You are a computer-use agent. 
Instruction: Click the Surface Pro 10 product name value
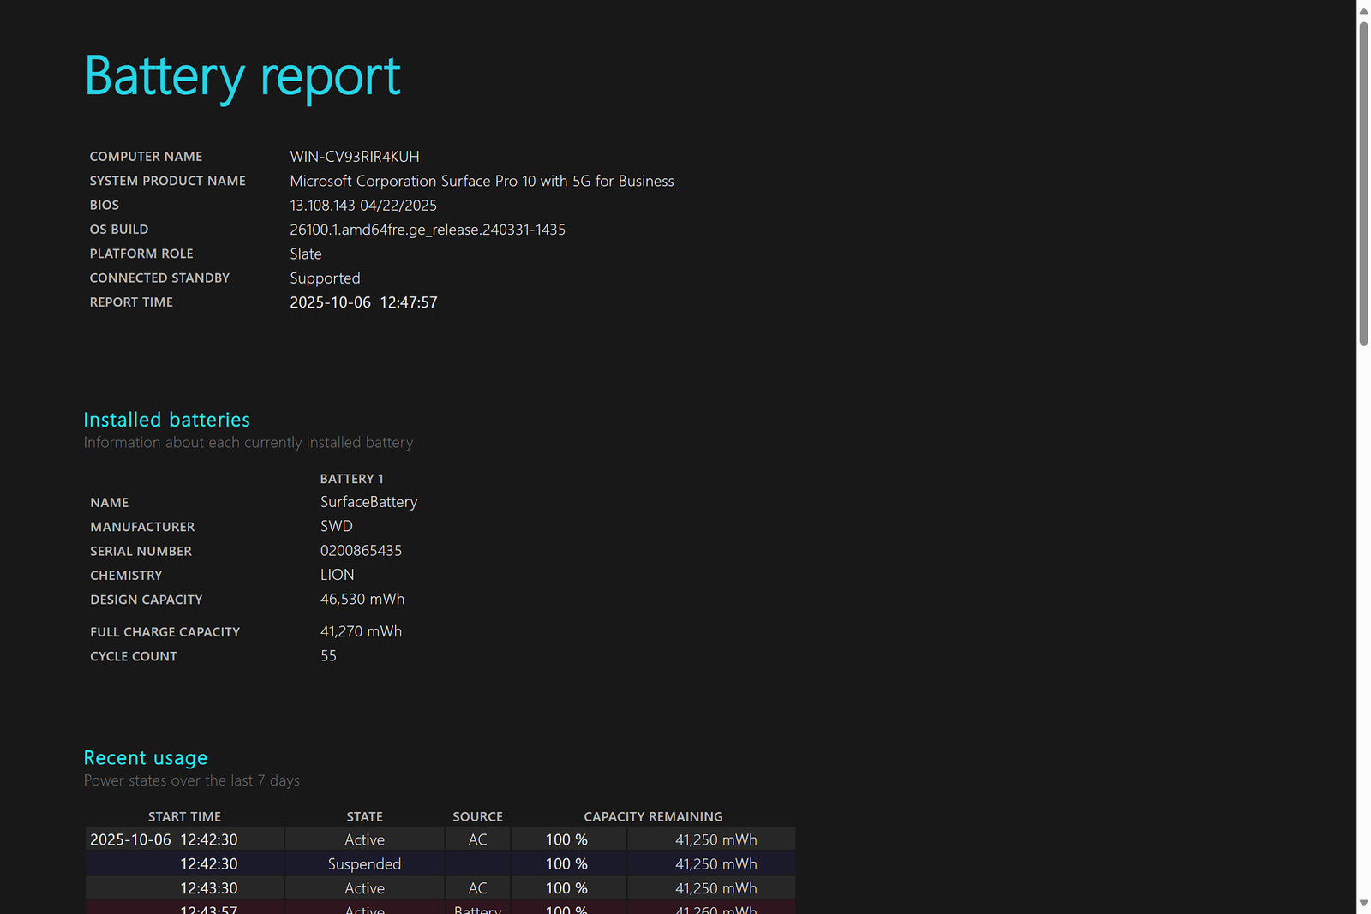[482, 181]
